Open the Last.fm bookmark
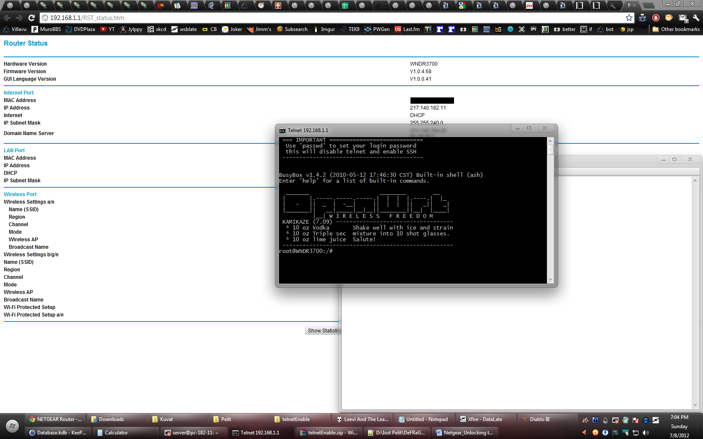The height and width of the screenshot is (439, 703). tap(407, 29)
